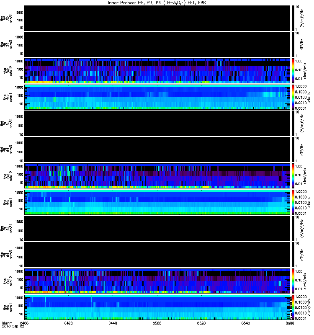Select the the fbk edc12 spectrogram panel

point(157,281)
